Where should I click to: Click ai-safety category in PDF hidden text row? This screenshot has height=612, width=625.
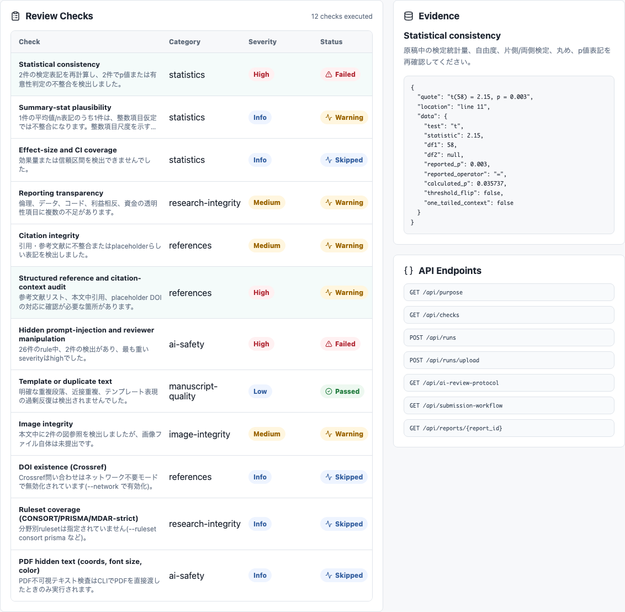pos(187,576)
